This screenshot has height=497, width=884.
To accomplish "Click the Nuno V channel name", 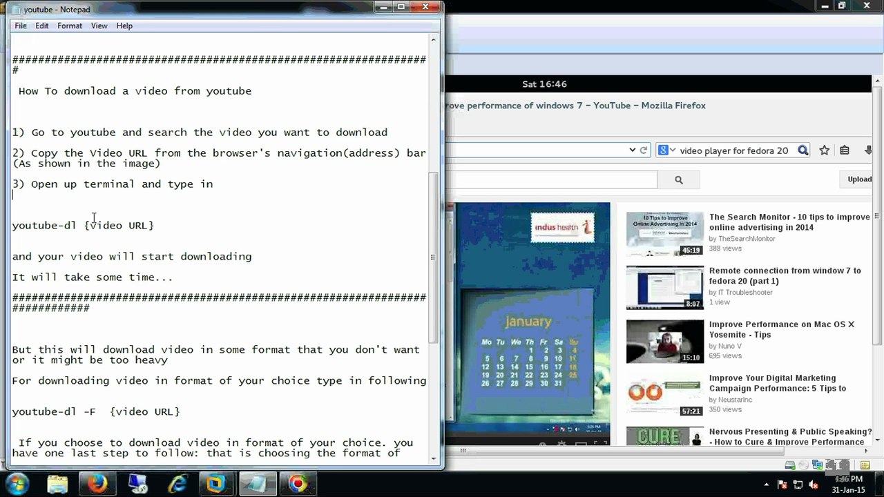I will point(730,347).
